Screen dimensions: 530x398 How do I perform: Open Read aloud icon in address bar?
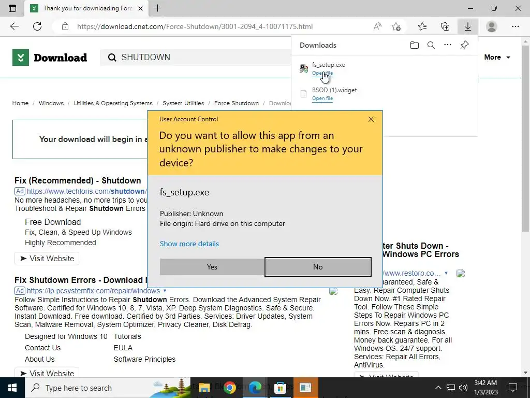click(377, 26)
